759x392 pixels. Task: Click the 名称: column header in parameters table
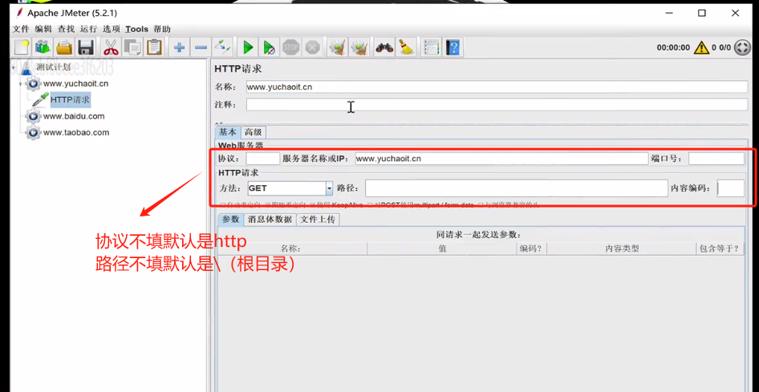pyautogui.click(x=292, y=249)
